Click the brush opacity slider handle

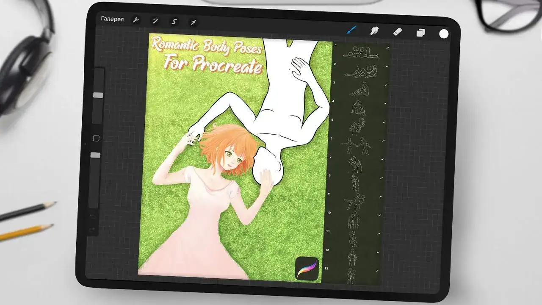tap(96, 155)
